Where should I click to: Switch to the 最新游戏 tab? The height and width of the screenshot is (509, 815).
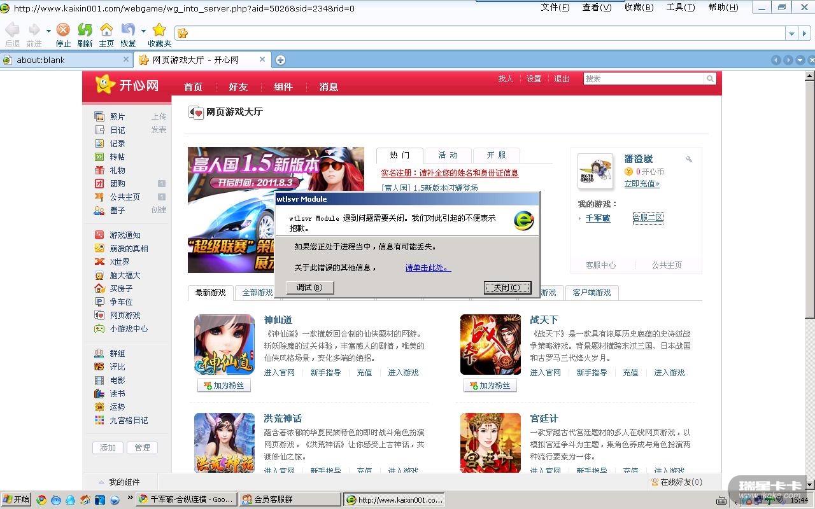[x=211, y=293]
